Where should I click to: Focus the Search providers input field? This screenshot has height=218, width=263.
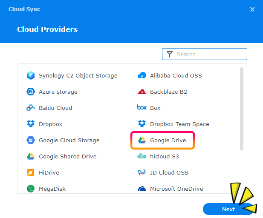tap(205, 54)
